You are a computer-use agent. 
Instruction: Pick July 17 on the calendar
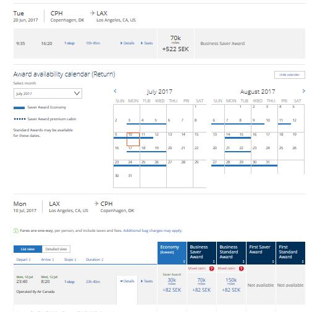[133, 153]
